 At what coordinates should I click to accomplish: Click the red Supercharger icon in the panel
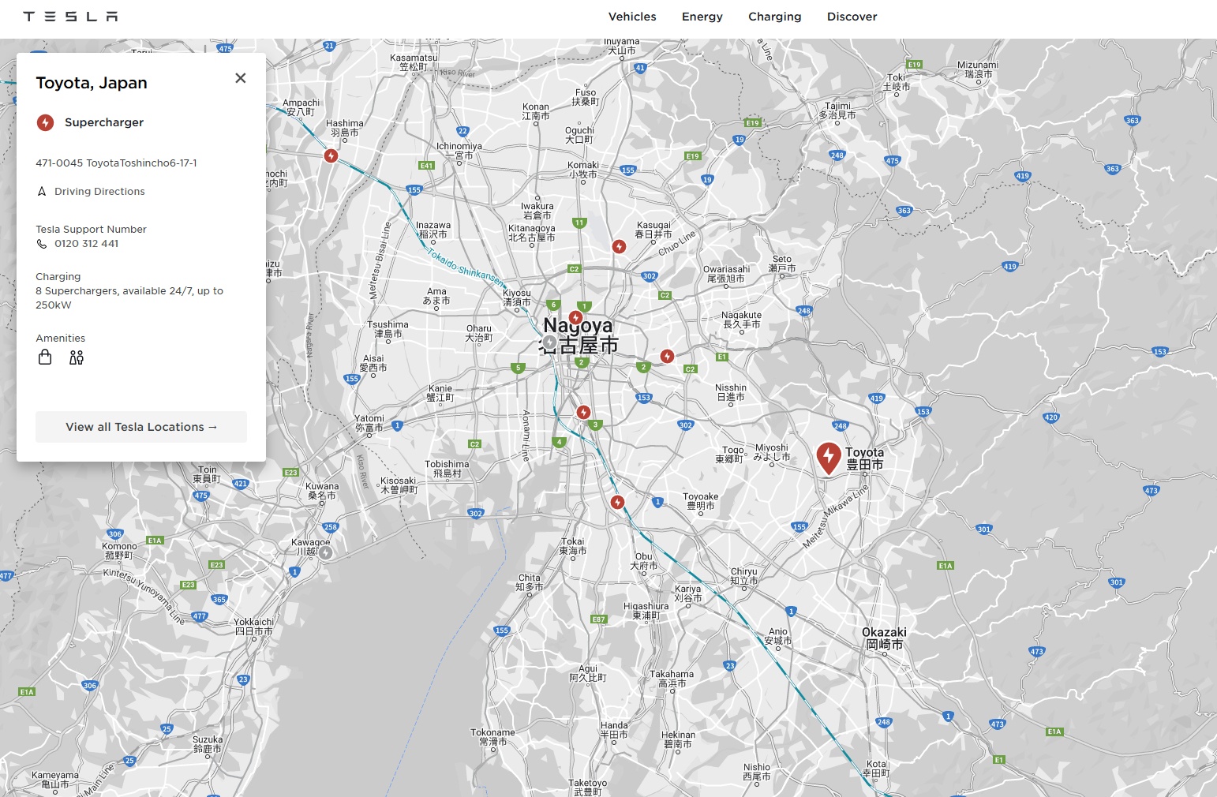click(46, 122)
